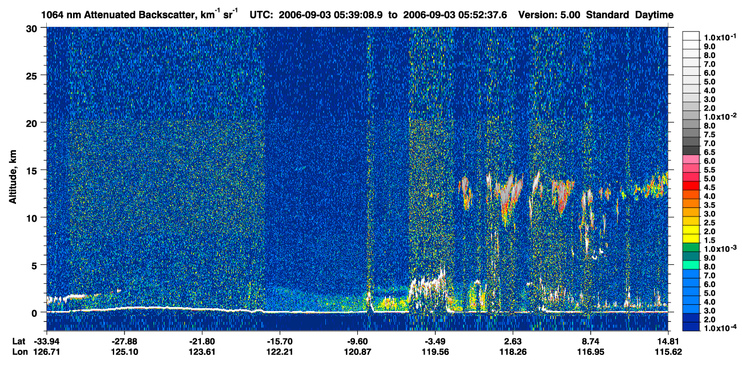This screenshot has height=380, width=742.
Task: Click the color bar label '1.0x10-3'
Action: pyautogui.click(x=720, y=248)
